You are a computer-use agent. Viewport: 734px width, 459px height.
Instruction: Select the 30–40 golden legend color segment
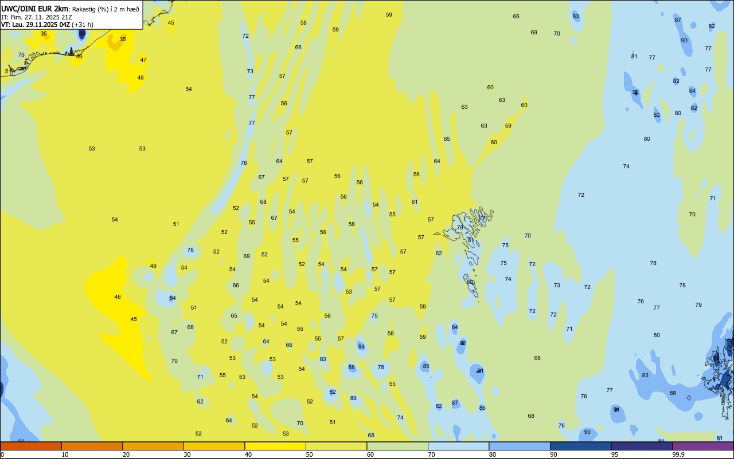coord(214,446)
